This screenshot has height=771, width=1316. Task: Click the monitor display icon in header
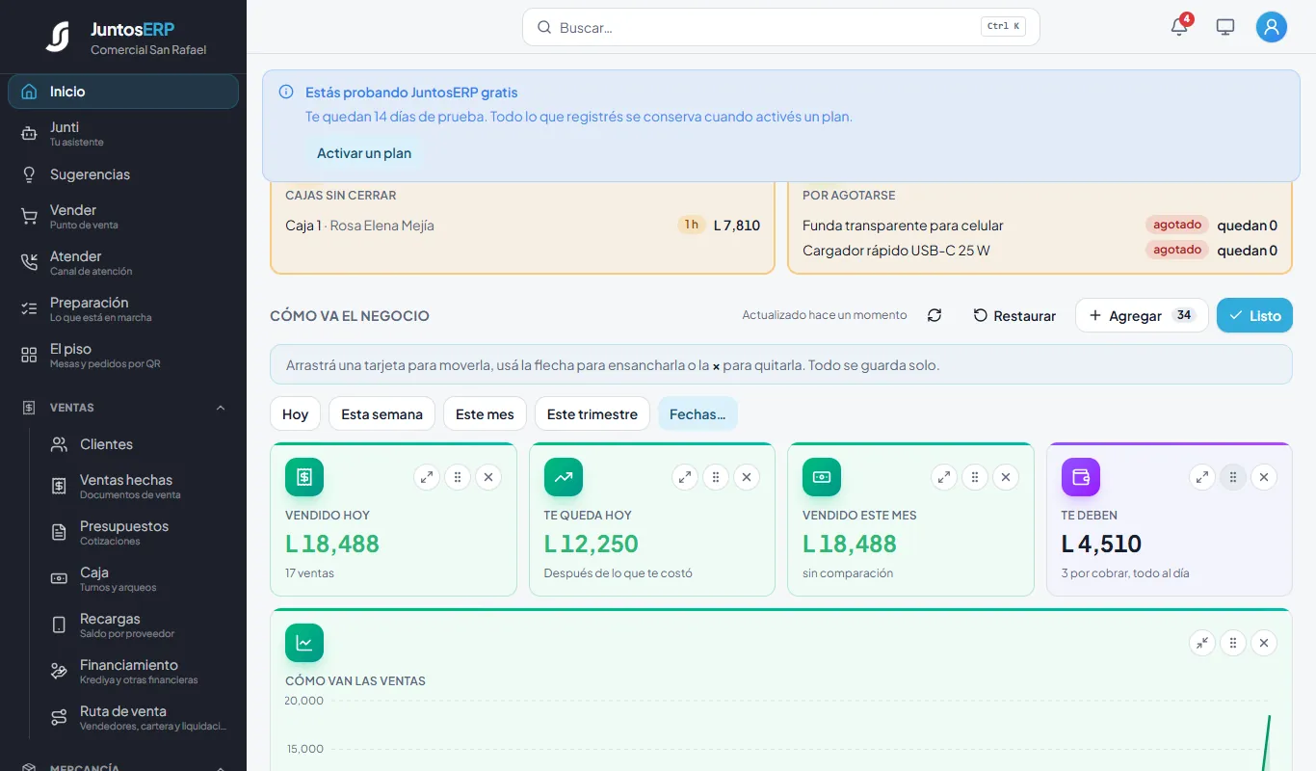[1225, 27]
